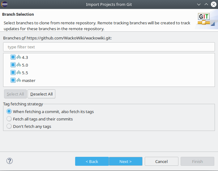The image size is (218, 171).
Task: Click the branch icon beside 5.5
Action: tap(19, 72)
